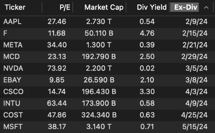
Task: Select the AAPL ticker row
Action: (x=12, y=21)
